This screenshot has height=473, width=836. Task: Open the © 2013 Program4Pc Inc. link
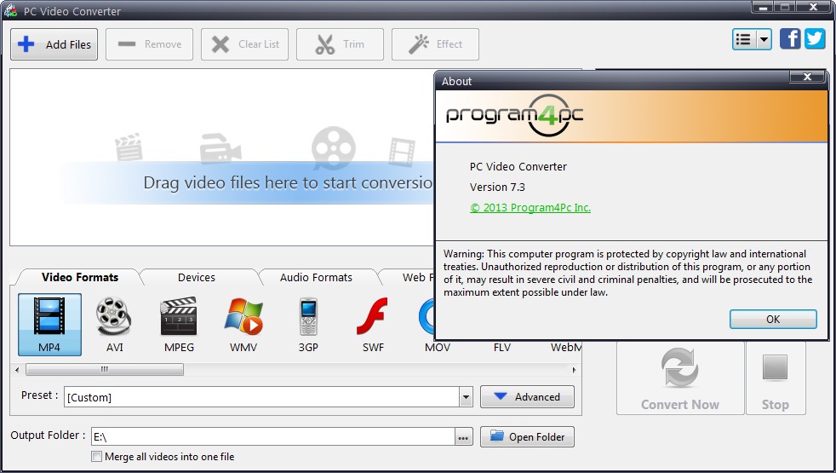click(530, 208)
